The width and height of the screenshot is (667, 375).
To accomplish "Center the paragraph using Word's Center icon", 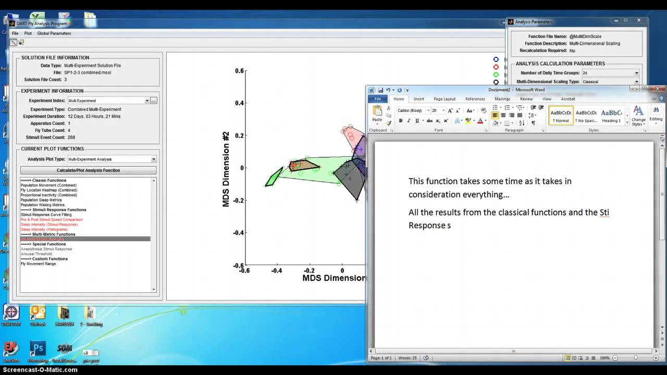I will pyautogui.click(x=503, y=115).
